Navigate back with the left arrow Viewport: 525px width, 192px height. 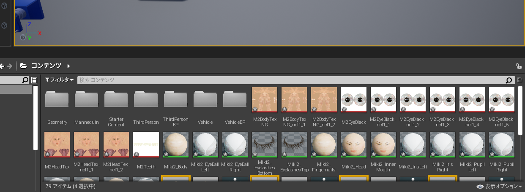[x=2, y=66]
